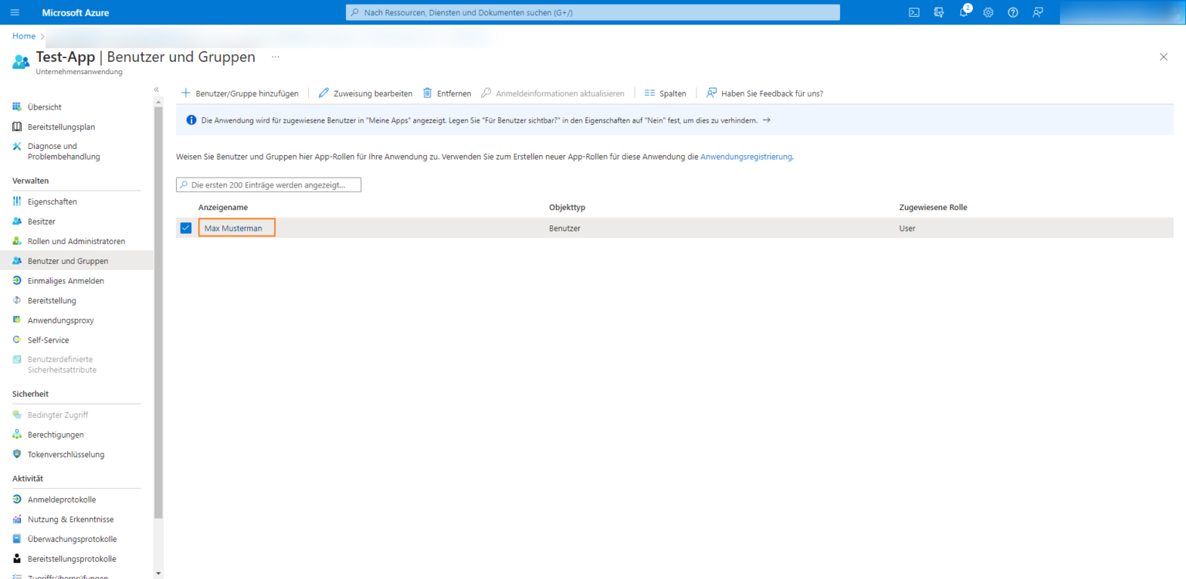1186x579 pixels.
Task: Open the Anwendungsregistrierung link
Action: click(745, 156)
